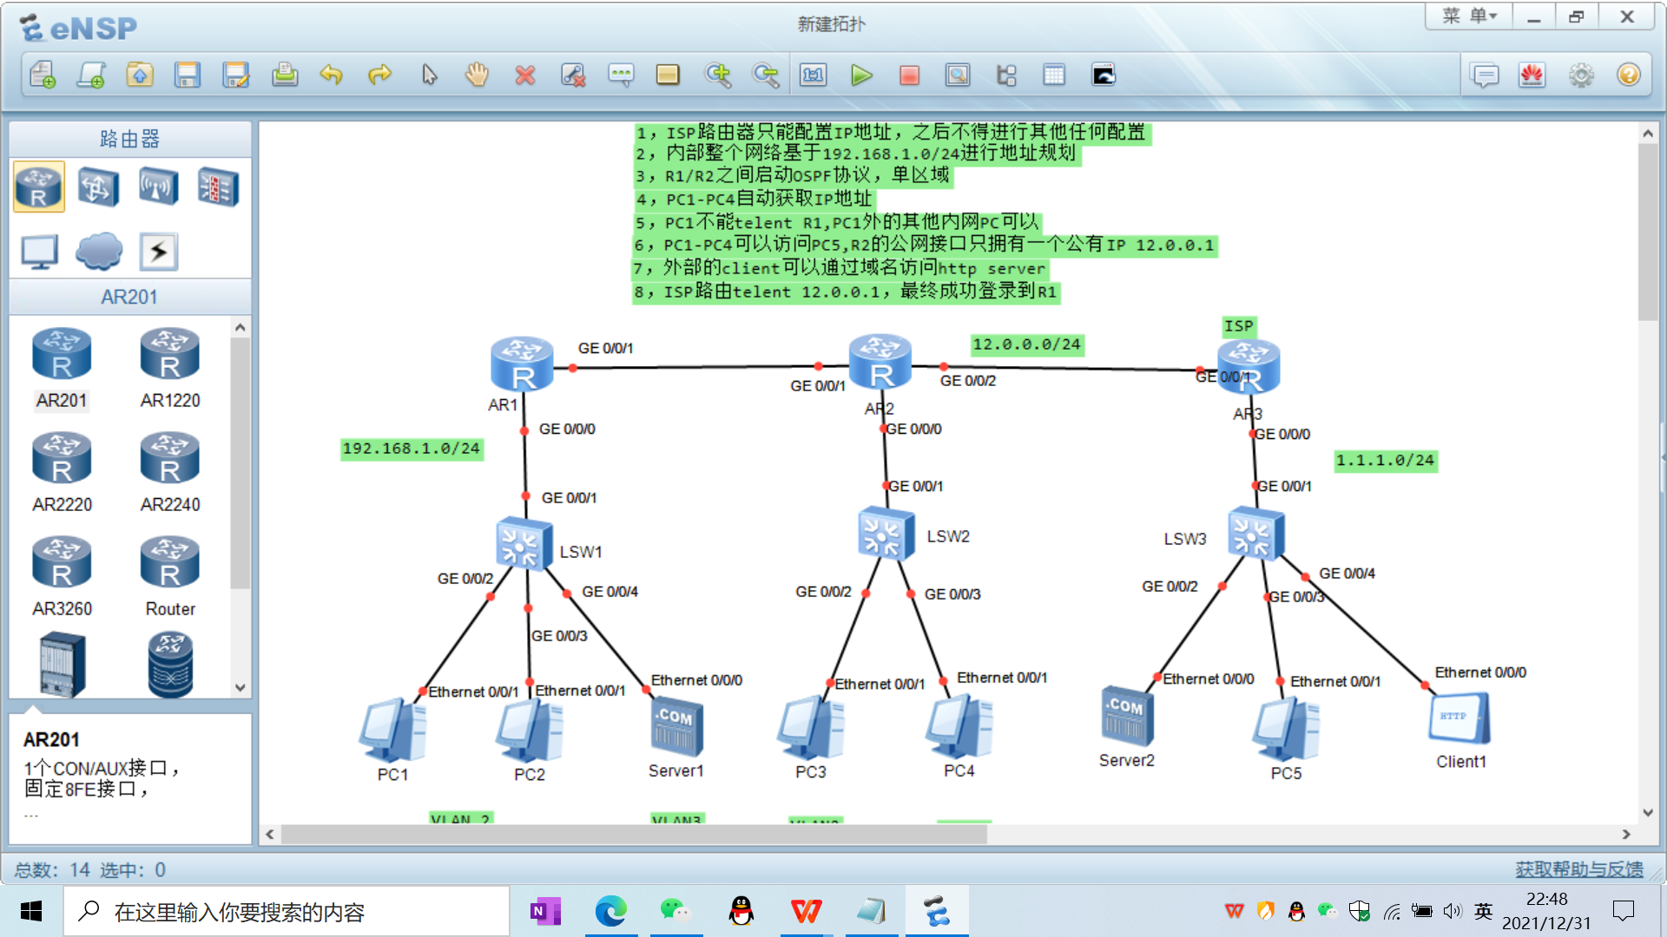The width and height of the screenshot is (1667, 937).
Task: Open the settings gear in toolbar
Action: point(1581,75)
